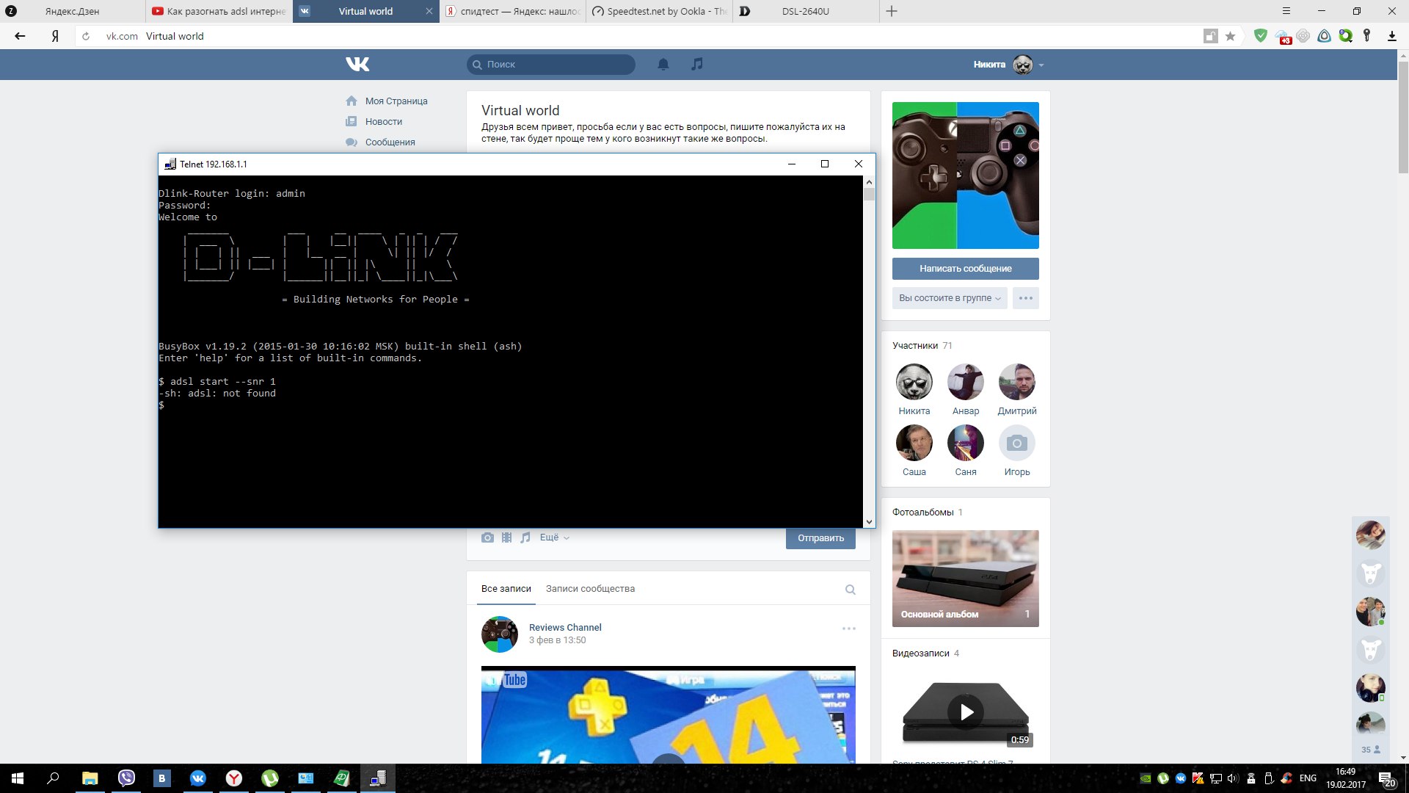Click the VK logo in header
The height and width of the screenshot is (793, 1409).
357,65
